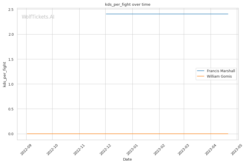Click the chart title 'kds_per_fight over time'

pyautogui.click(x=128, y=4)
